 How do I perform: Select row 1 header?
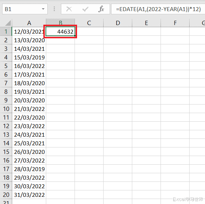point(6,31)
